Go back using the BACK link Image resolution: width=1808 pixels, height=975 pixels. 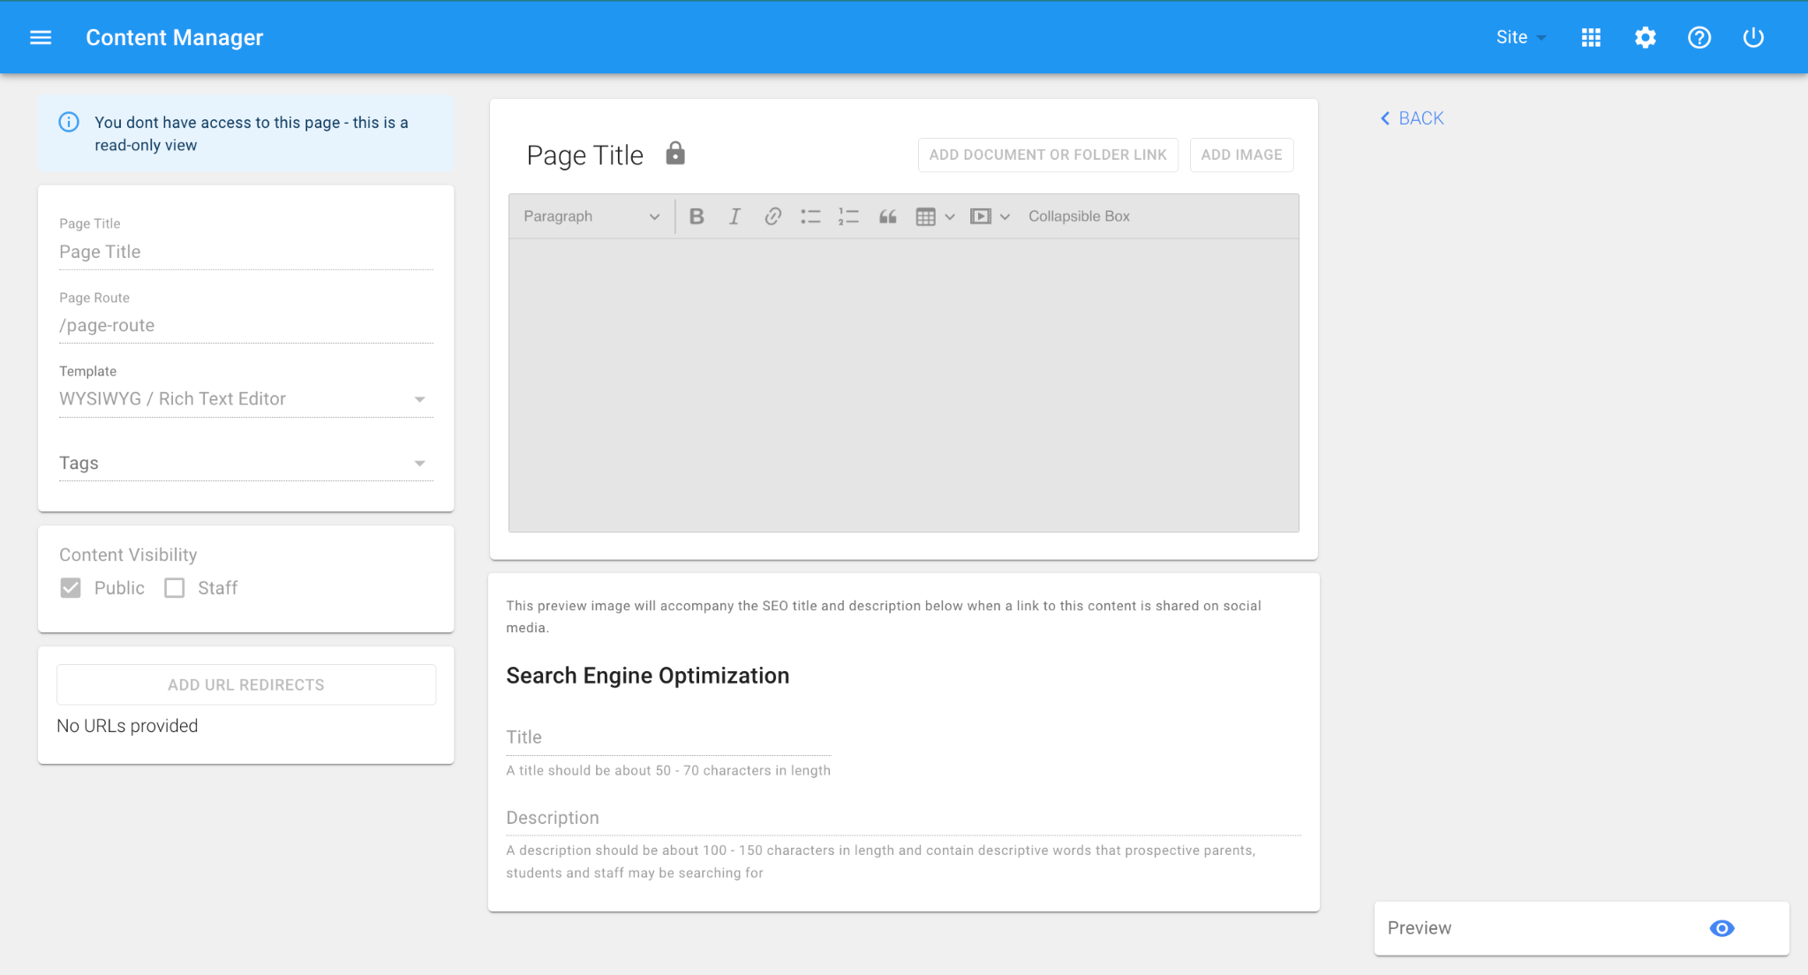pyautogui.click(x=1412, y=118)
